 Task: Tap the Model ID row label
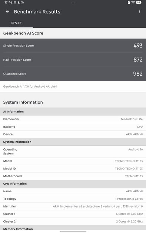[x=10, y=169]
